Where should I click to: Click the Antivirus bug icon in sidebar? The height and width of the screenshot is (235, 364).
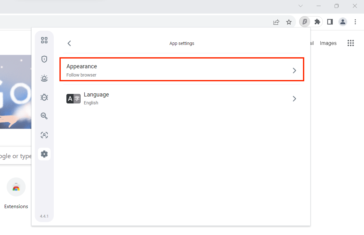[x=44, y=97]
